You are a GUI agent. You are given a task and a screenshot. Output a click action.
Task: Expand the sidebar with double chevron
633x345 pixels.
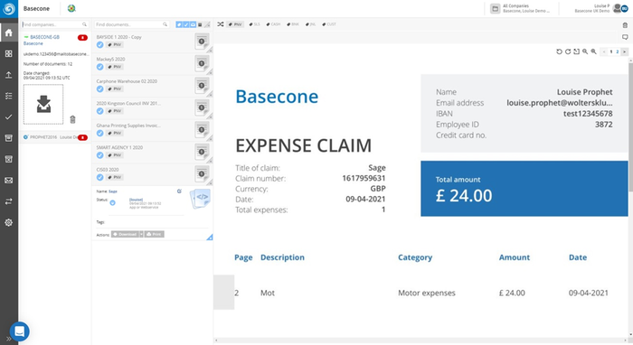(8, 339)
